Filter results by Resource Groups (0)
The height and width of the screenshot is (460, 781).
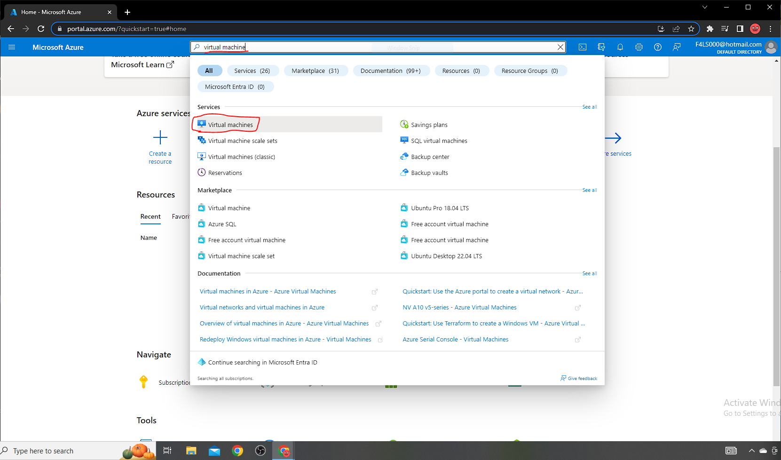(530, 71)
